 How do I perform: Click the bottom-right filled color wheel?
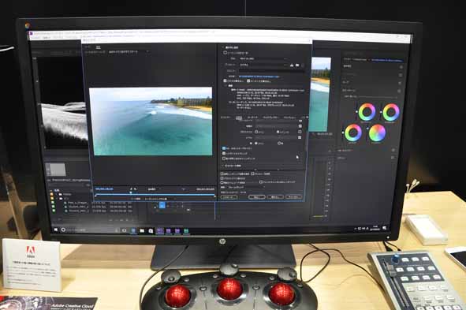coord(377,133)
